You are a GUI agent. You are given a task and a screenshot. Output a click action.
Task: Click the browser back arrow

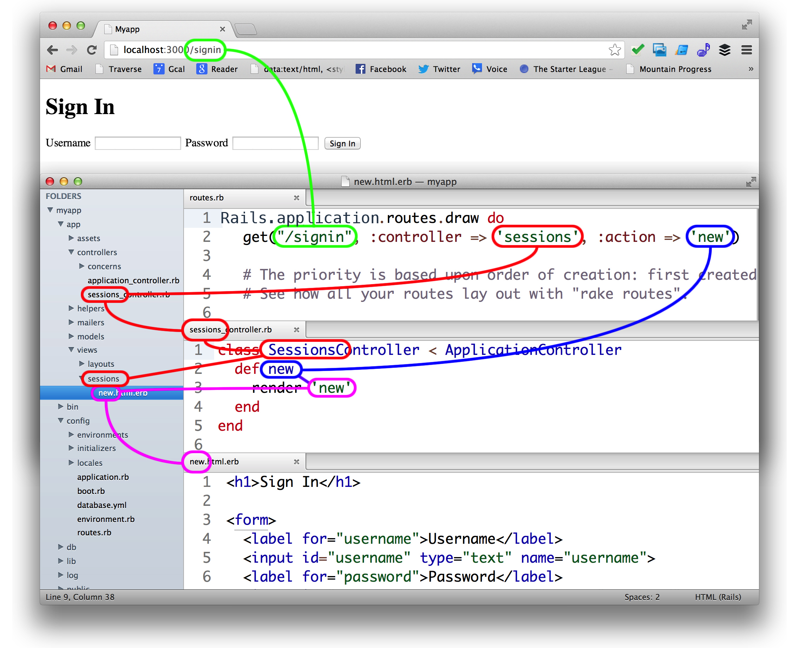click(x=53, y=49)
